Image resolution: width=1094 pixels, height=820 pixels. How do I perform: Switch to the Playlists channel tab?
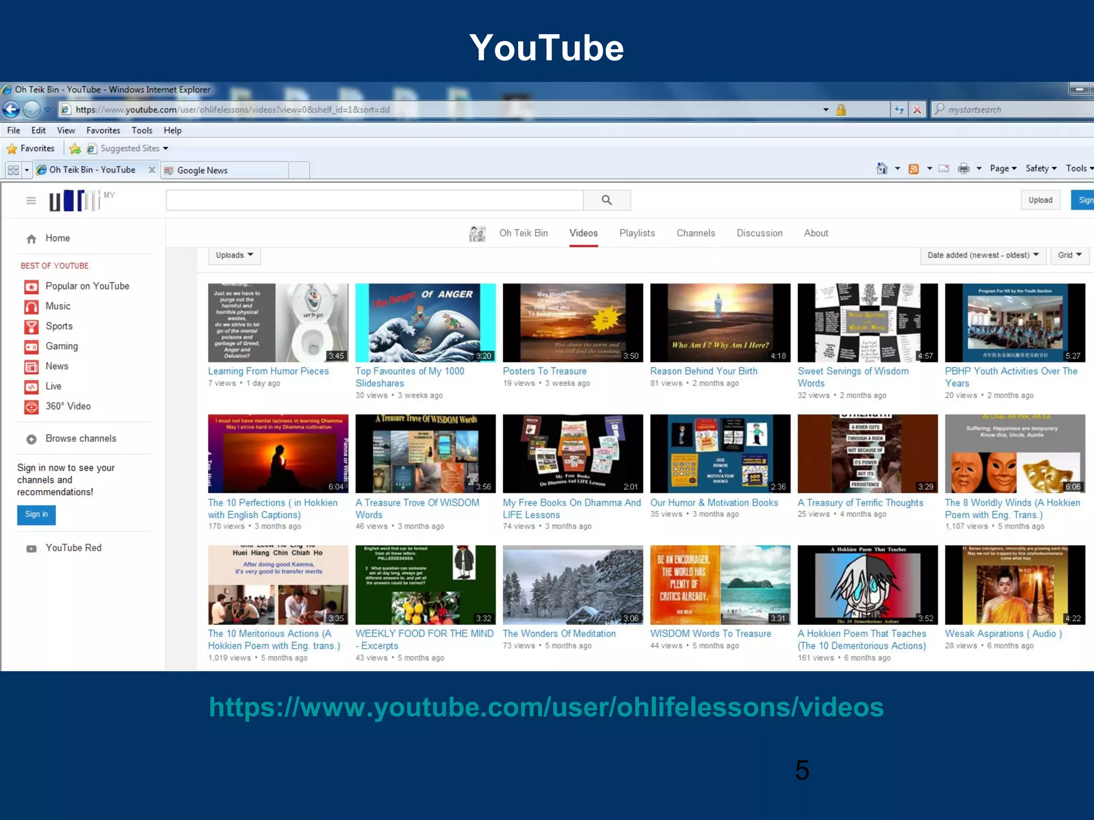[x=637, y=233]
